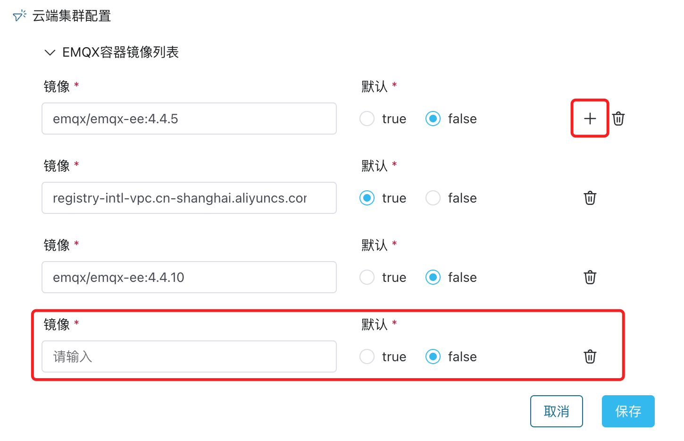The image size is (684, 441).
Task: Select true for the registry-intl-vpc image default
Action: point(367,198)
